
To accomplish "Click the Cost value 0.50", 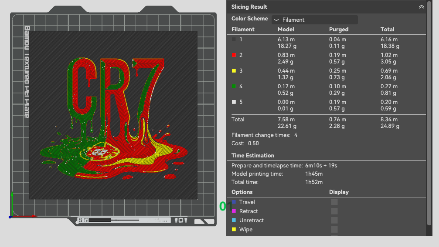I will (253, 144).
